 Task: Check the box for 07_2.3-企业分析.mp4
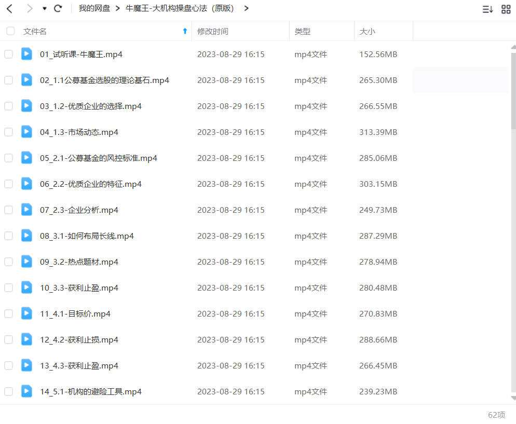pyautogui.click(x=8, y=210)
